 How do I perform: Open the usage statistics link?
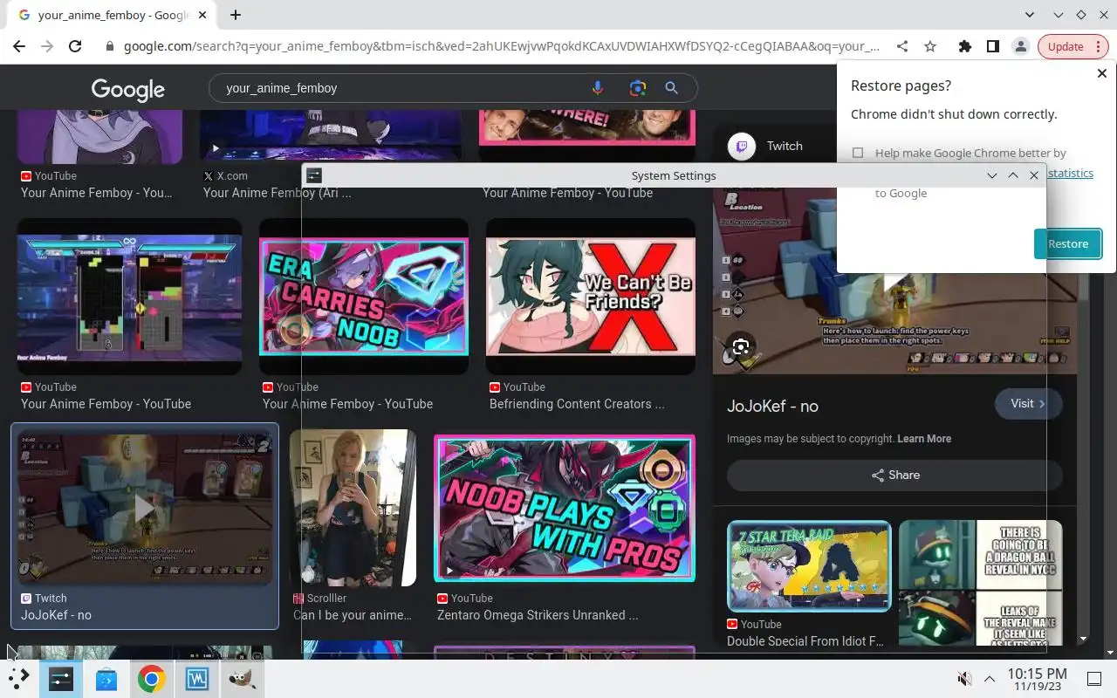[1071, 173]
